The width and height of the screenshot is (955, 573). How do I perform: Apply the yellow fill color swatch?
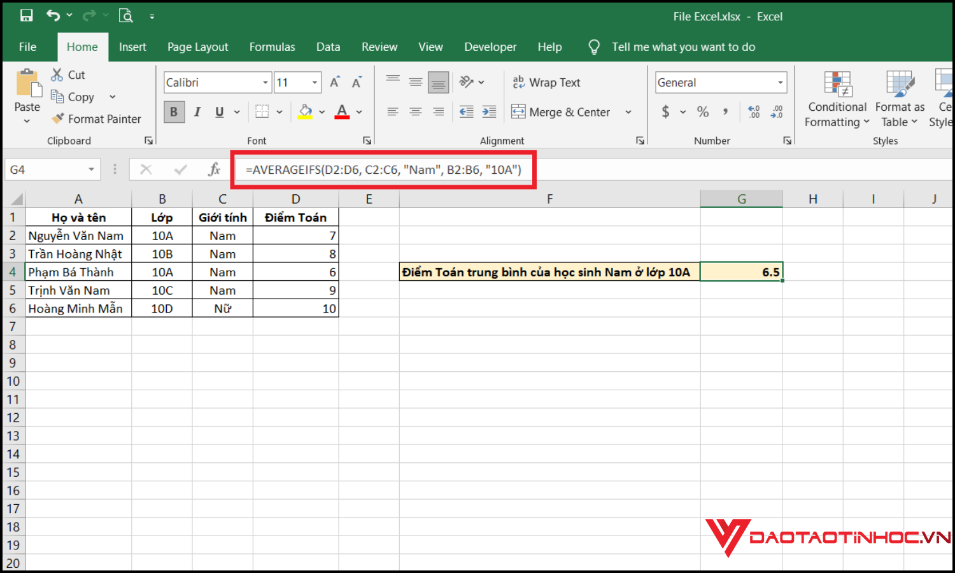tap(306, 112)
